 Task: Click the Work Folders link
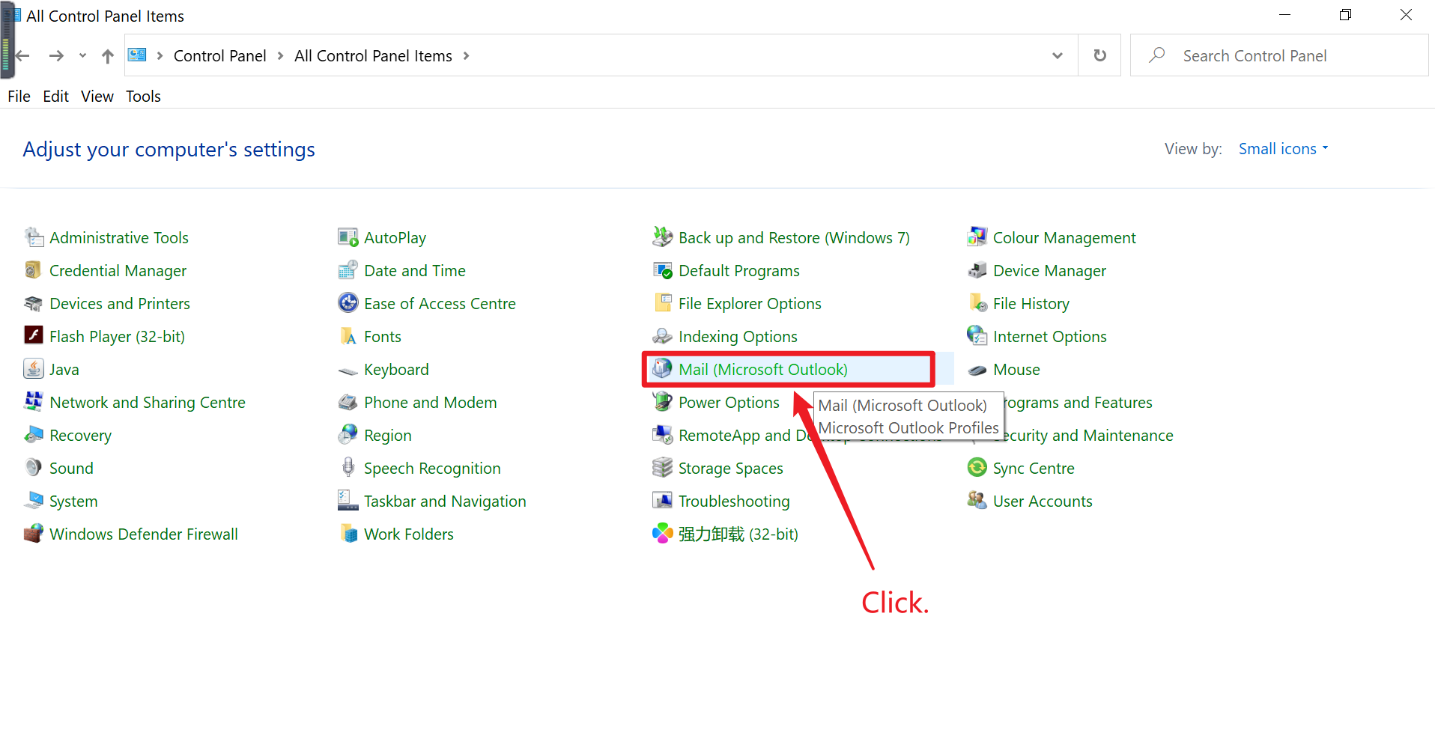point(409,534)
